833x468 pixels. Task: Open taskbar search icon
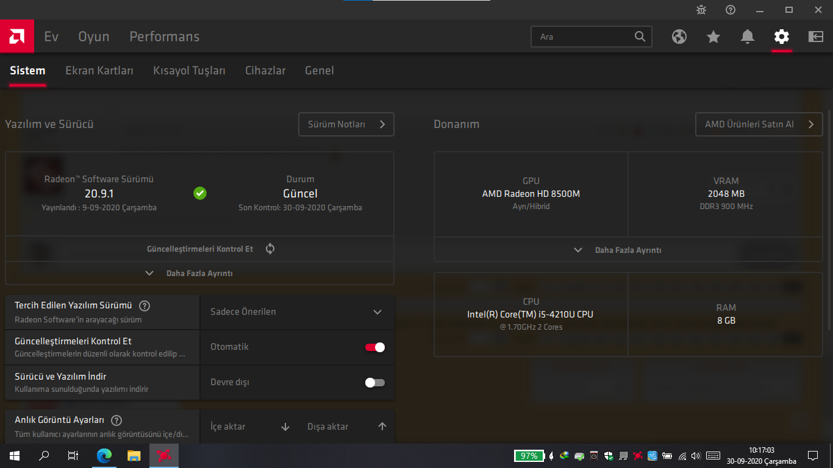pyautogui.click(x=44, y=456)
